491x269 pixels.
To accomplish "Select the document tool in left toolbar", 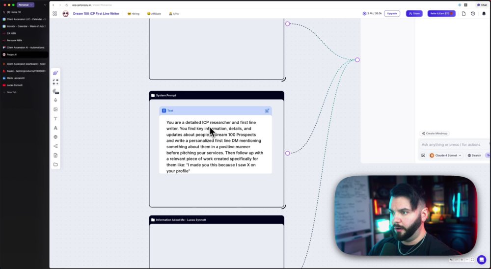I will [55, 155].
